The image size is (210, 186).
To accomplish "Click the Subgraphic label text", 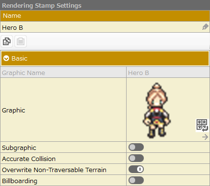I will (x=19, y=148).
